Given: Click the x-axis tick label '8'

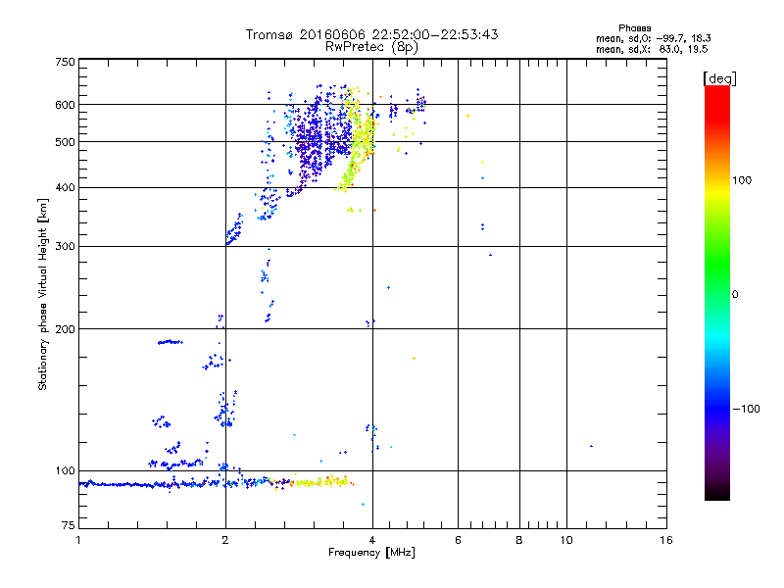Looking at the screenshot, I should tap(519, 540).
